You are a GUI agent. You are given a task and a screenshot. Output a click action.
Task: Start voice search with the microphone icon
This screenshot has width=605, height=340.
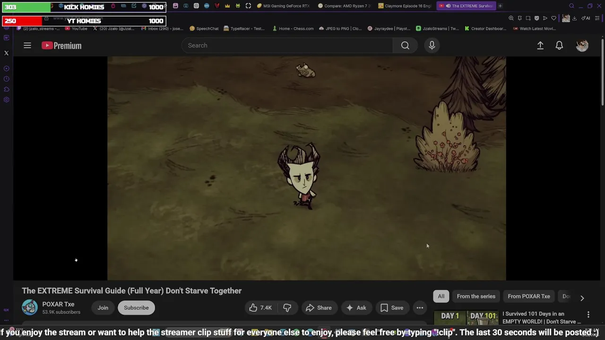[432, 45]
